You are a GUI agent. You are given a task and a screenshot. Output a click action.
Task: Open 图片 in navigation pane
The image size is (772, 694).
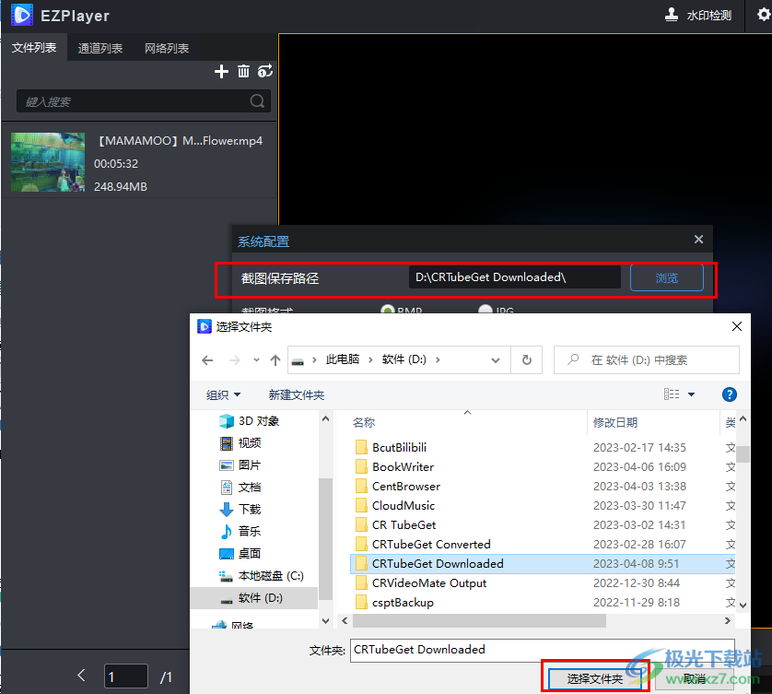click(240, 465)
